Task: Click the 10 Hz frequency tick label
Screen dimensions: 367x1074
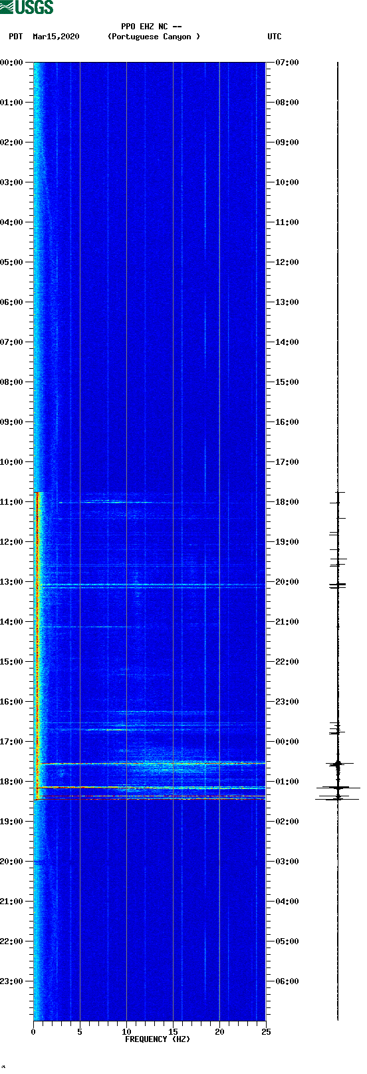Action: coord(126,1032)
